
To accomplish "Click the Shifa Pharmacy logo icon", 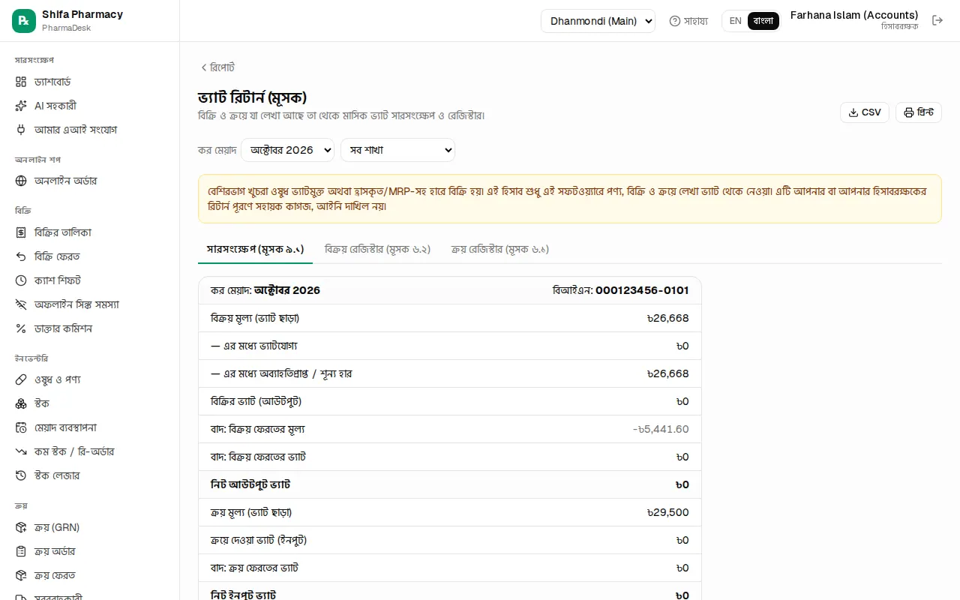I will [x=24, y=21].
